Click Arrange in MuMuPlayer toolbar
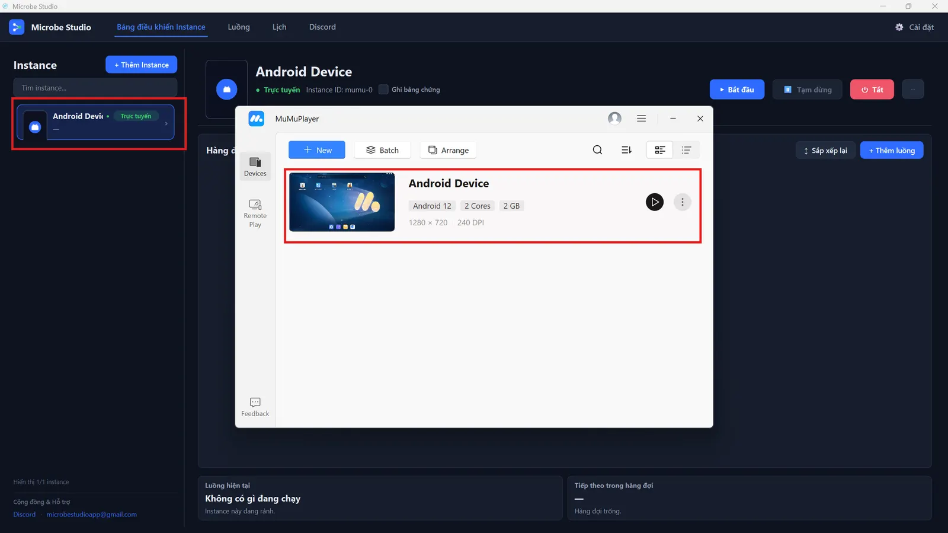 click(449, 150)
